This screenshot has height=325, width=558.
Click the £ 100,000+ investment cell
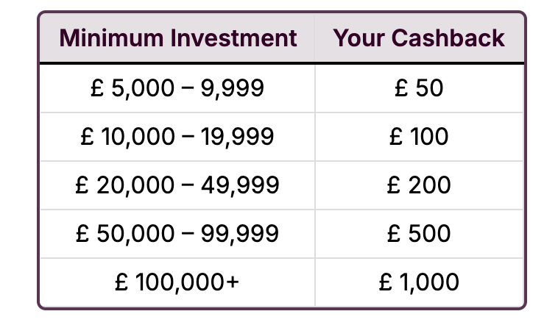177,282
